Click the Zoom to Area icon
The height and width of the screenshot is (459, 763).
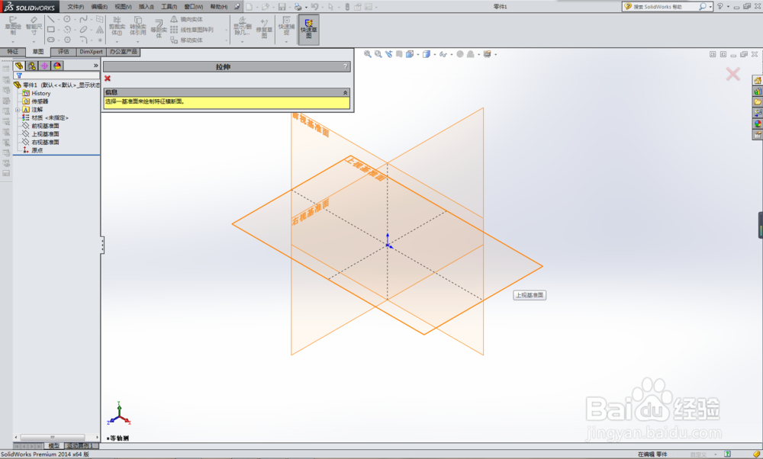(378, 54)
